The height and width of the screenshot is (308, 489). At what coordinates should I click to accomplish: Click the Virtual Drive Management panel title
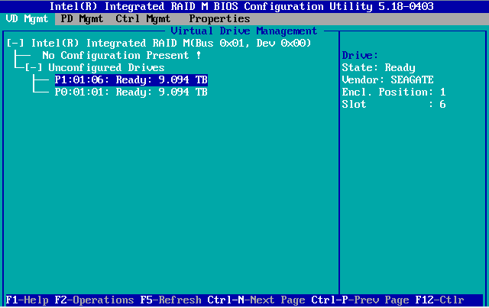[244, 31]
